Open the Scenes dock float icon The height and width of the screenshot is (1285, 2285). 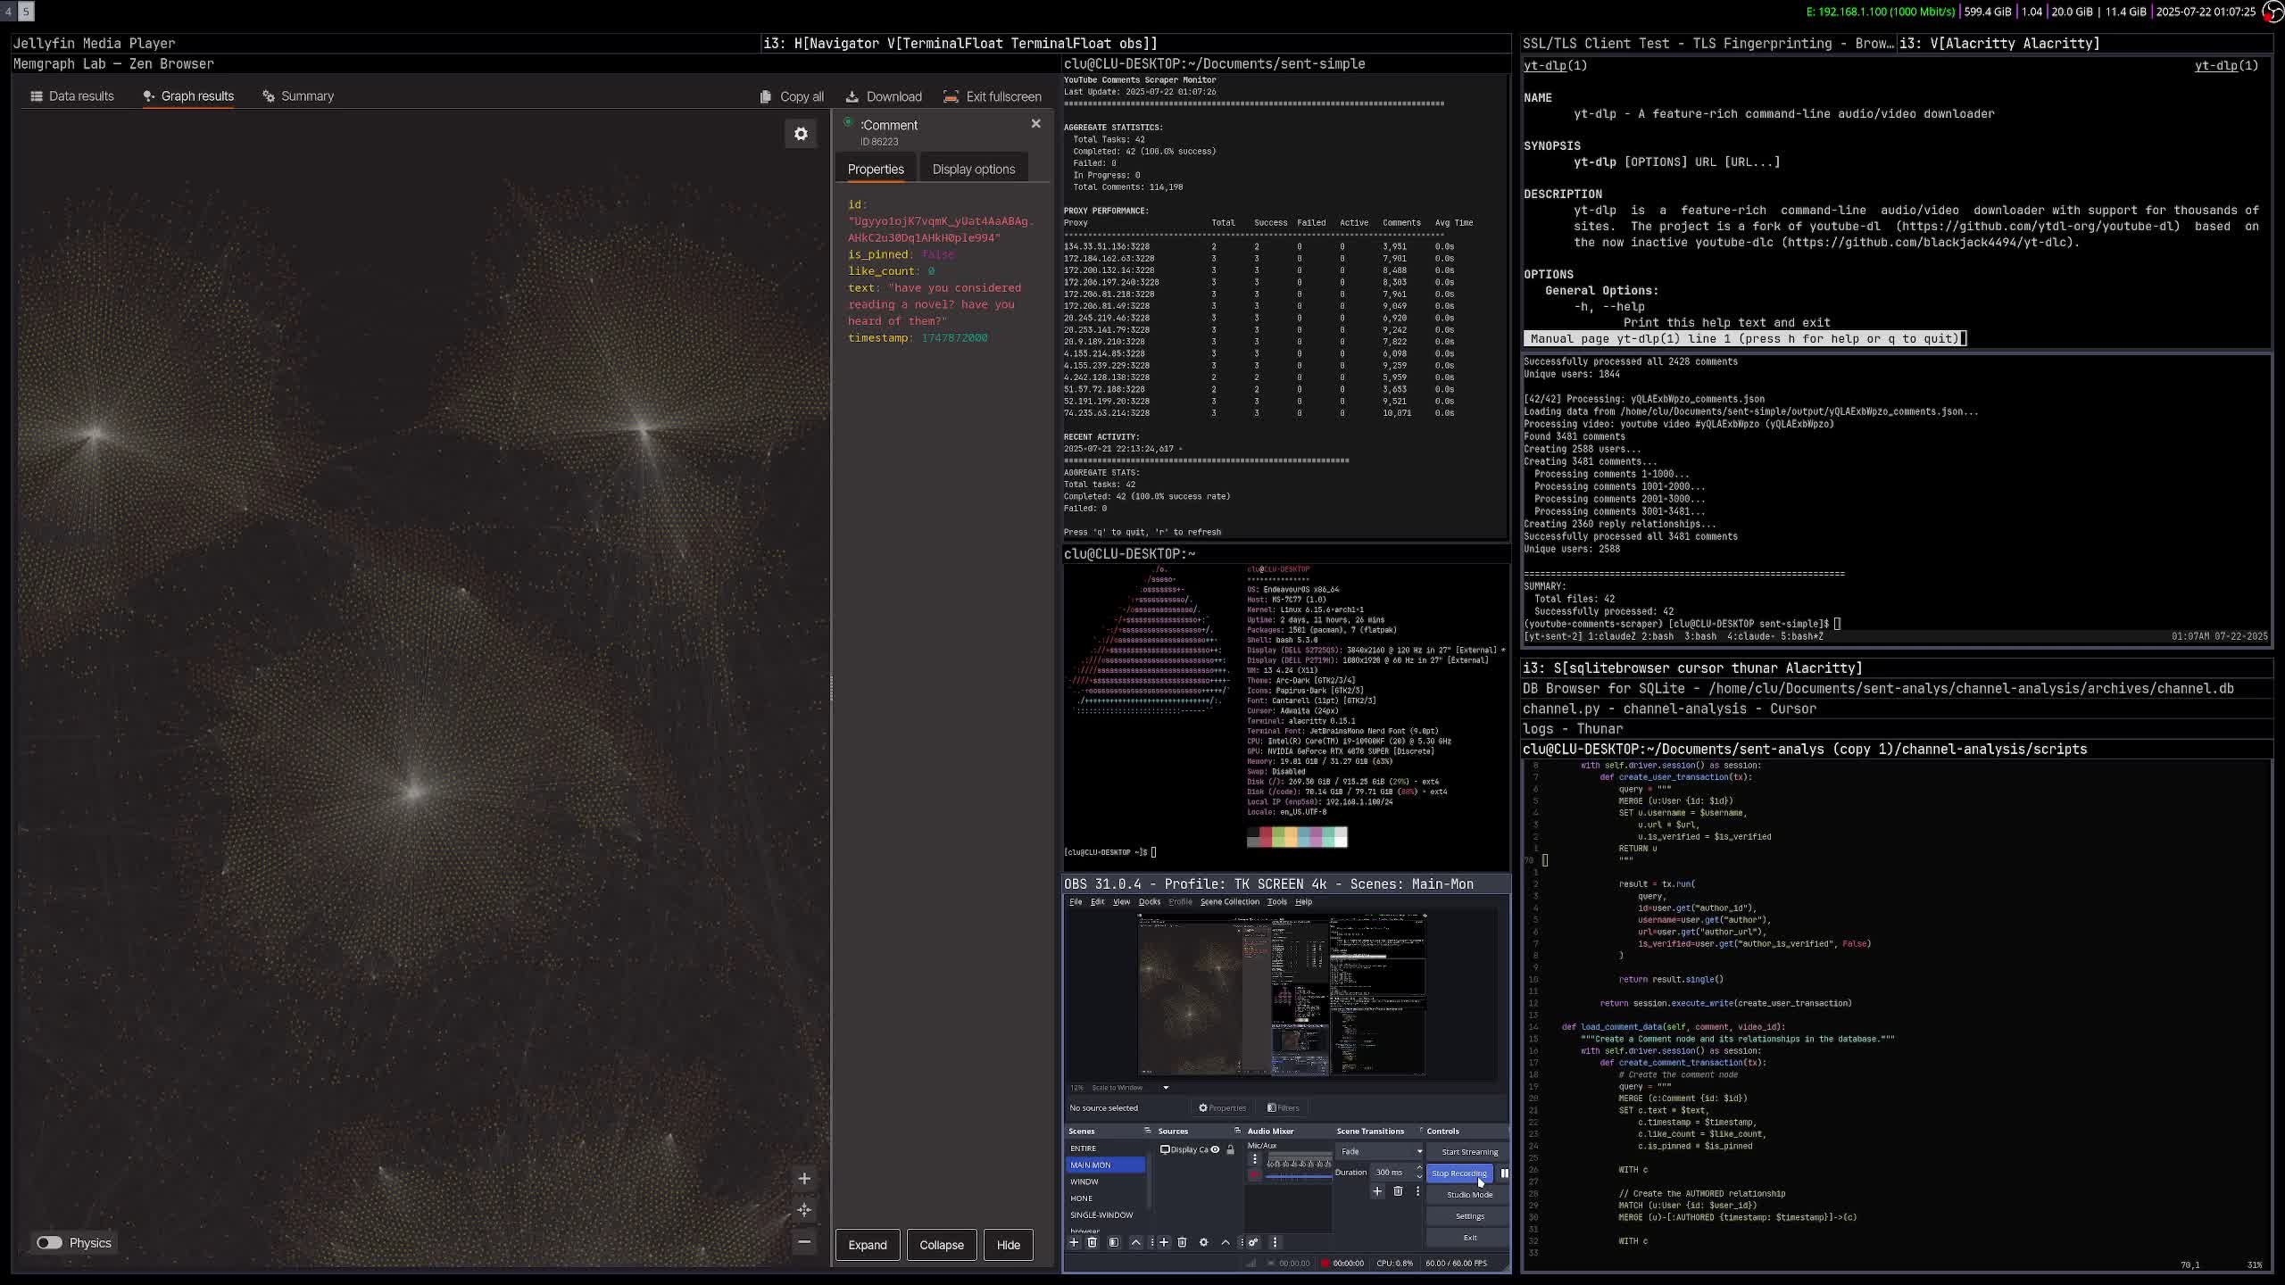pos(1148,1131)
